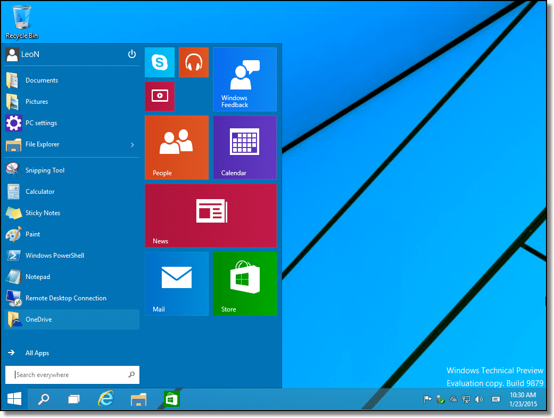Open the green Store tile
Viewport: 554px width, 418px height.
(x=244, y=284)
